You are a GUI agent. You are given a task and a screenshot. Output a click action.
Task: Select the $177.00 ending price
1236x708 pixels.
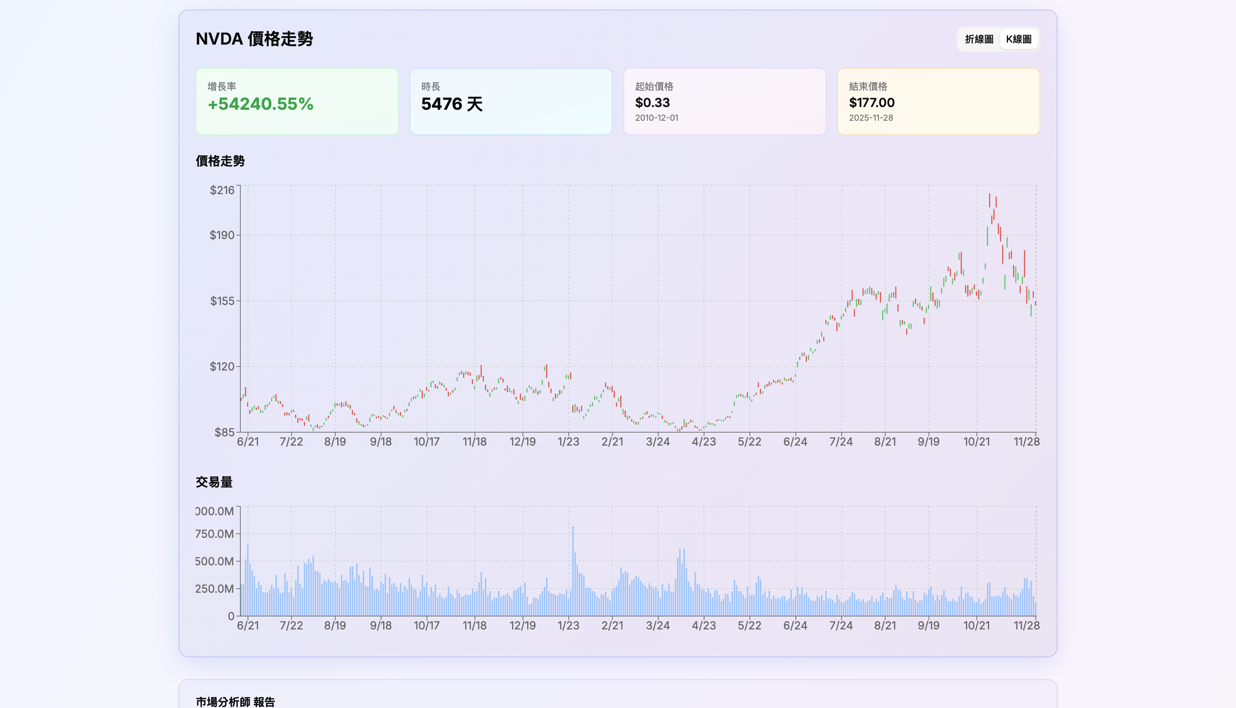(x=871, y=103)
